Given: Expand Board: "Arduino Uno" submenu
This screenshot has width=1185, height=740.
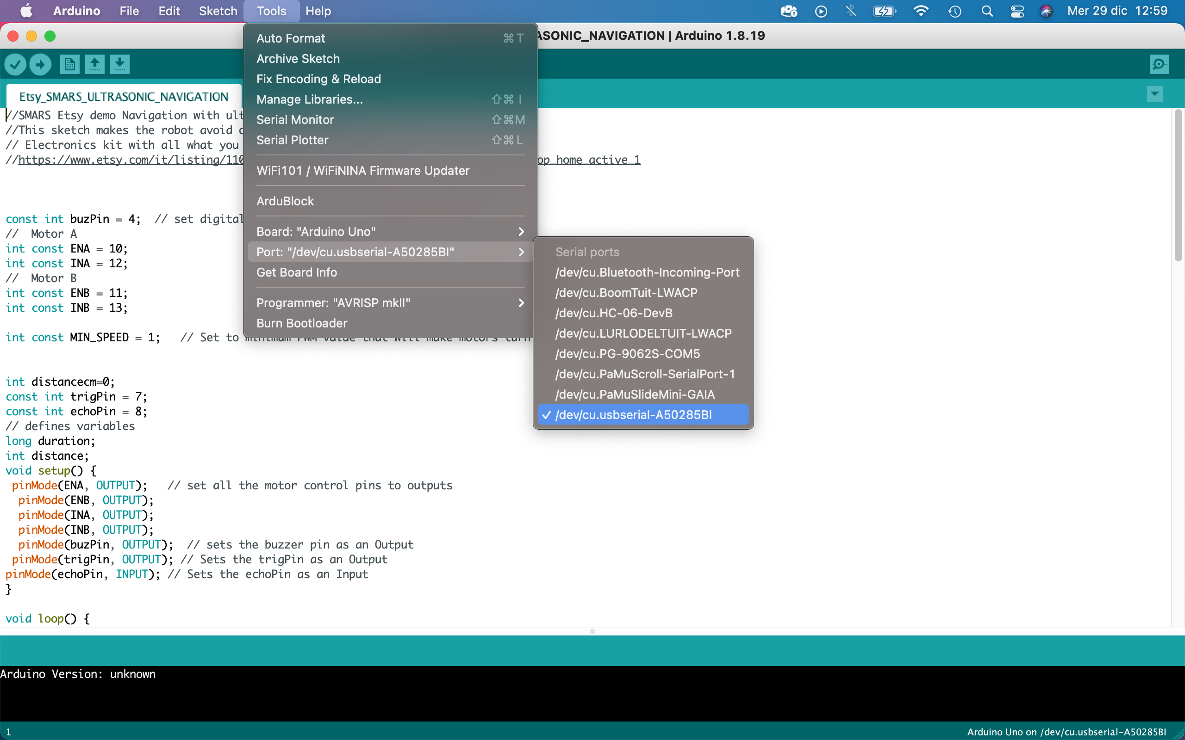Looking at the screenshot, I should point(390,232).
